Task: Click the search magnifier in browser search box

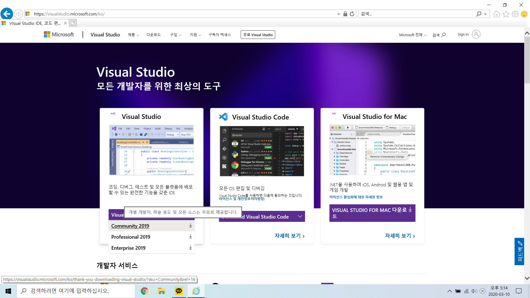Action: coord(479,14)
